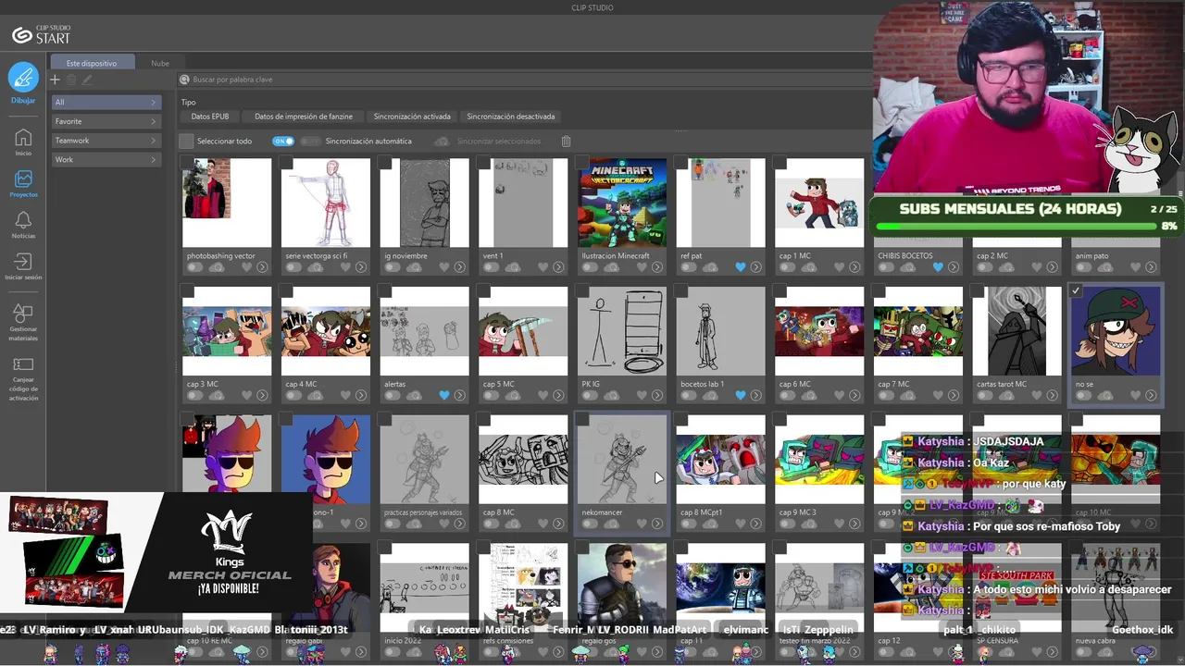The image size is (1185, 666).
Task: Add a new folder with plus icon
Action: [x=56, y=80]
